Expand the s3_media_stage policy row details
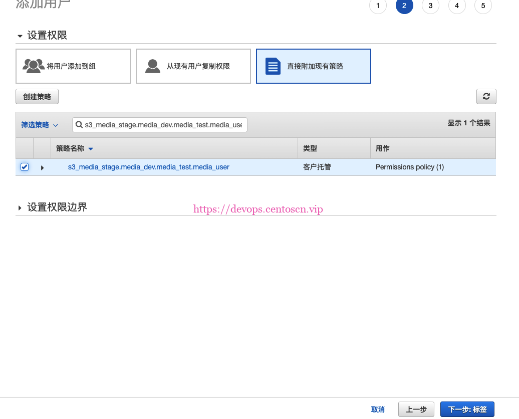Screen dimensions: 519x419 point(42,167)
